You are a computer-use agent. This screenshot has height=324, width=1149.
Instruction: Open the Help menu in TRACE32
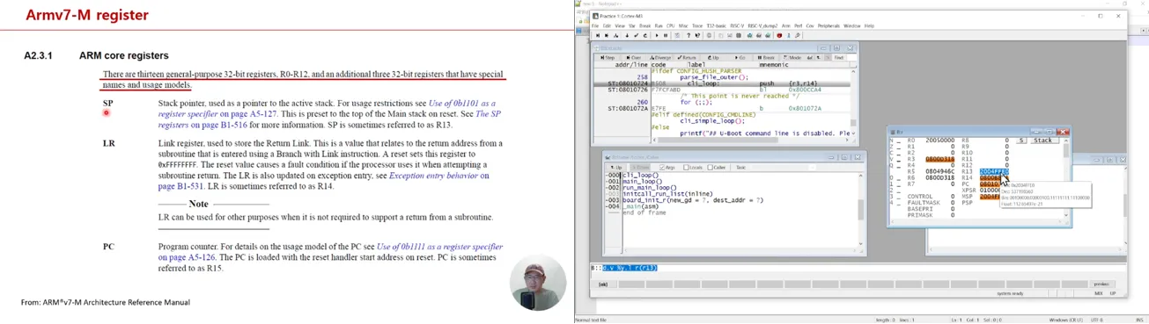[869, 26]
